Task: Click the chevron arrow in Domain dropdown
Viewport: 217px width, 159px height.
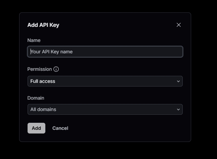Action: tap(178, 109)
